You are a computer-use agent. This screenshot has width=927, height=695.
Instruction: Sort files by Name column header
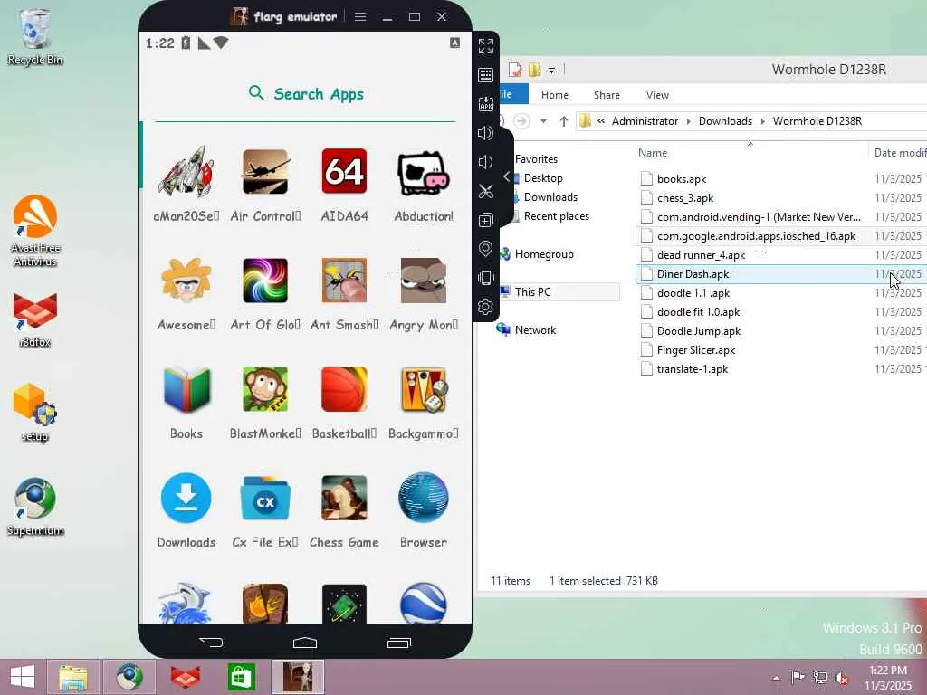tap(653, 152)
